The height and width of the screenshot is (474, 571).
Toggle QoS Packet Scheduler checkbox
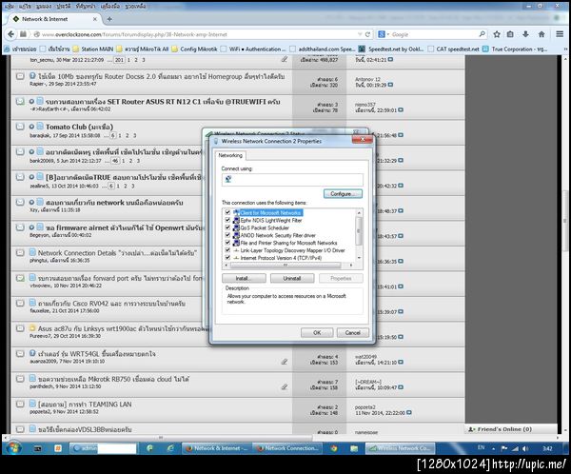(227, 227)
